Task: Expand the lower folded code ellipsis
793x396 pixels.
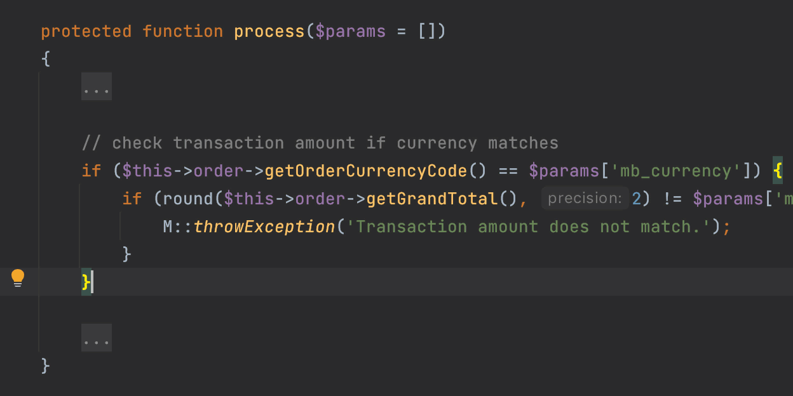Action: coord(97,338)
